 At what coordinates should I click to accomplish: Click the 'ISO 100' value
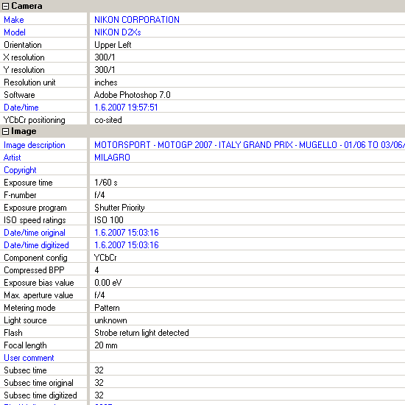coord(109,220)
